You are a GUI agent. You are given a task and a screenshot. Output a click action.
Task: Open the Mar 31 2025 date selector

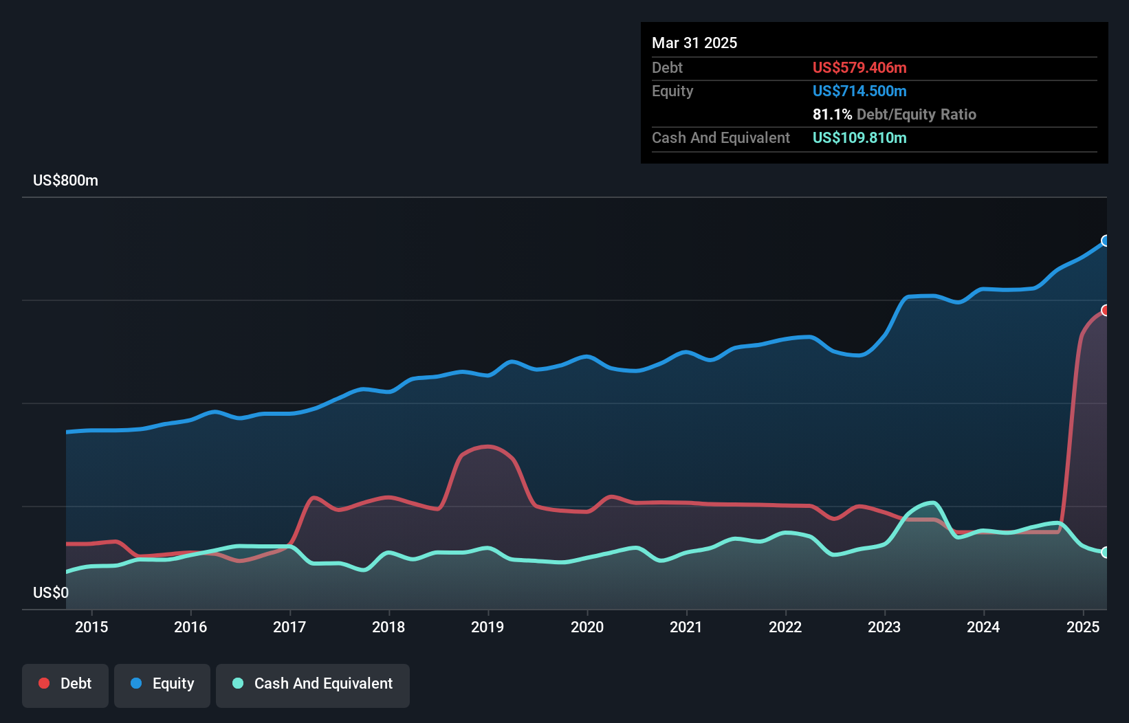pos(694,43)
